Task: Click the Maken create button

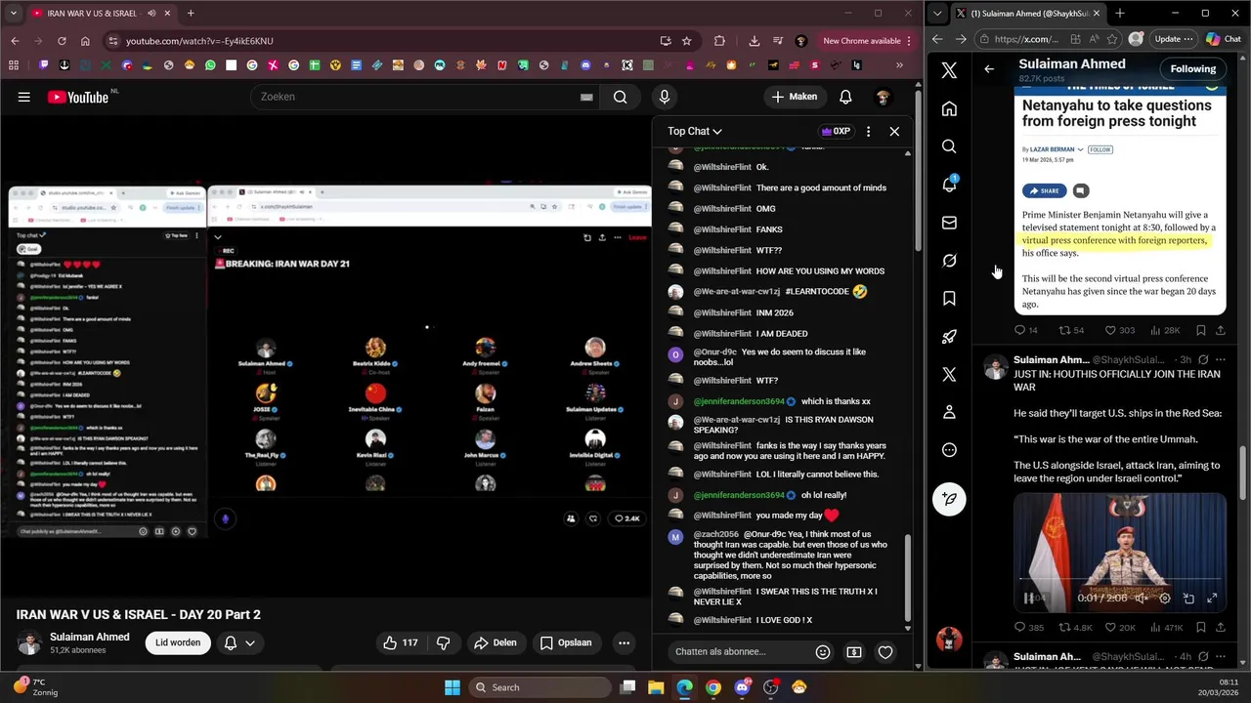Action: [x=794, y=97]
